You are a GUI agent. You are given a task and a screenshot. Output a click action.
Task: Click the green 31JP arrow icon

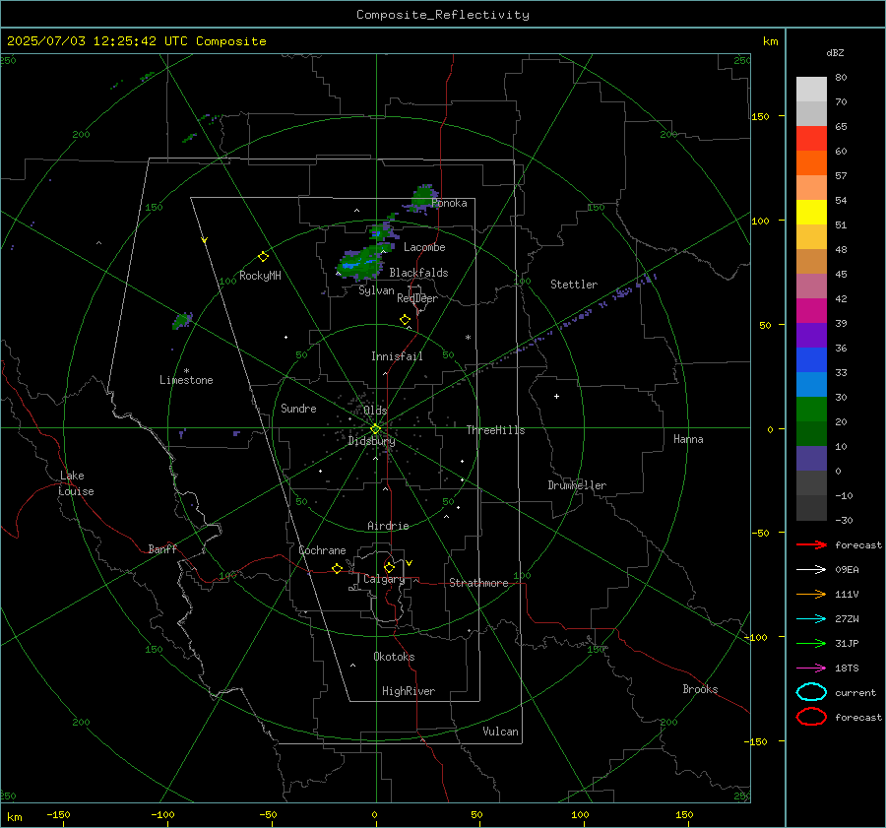click(x=811, y=643)
